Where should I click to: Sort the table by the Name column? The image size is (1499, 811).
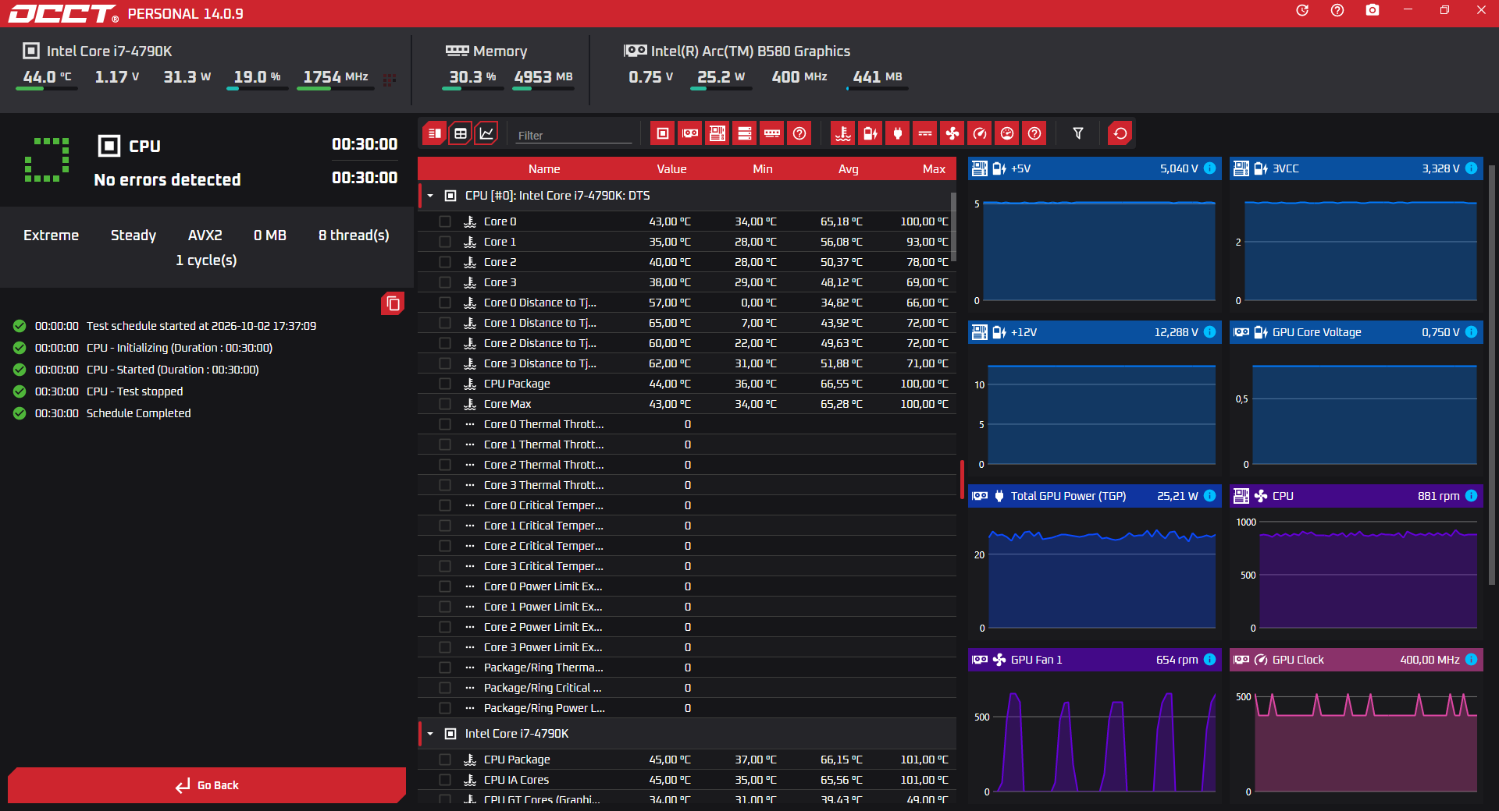(x=544, y=169)
